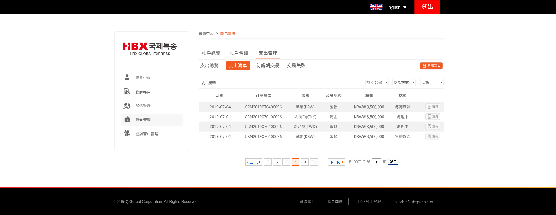
Task: Go to the next page via 下一页
Action: (336, 162)
